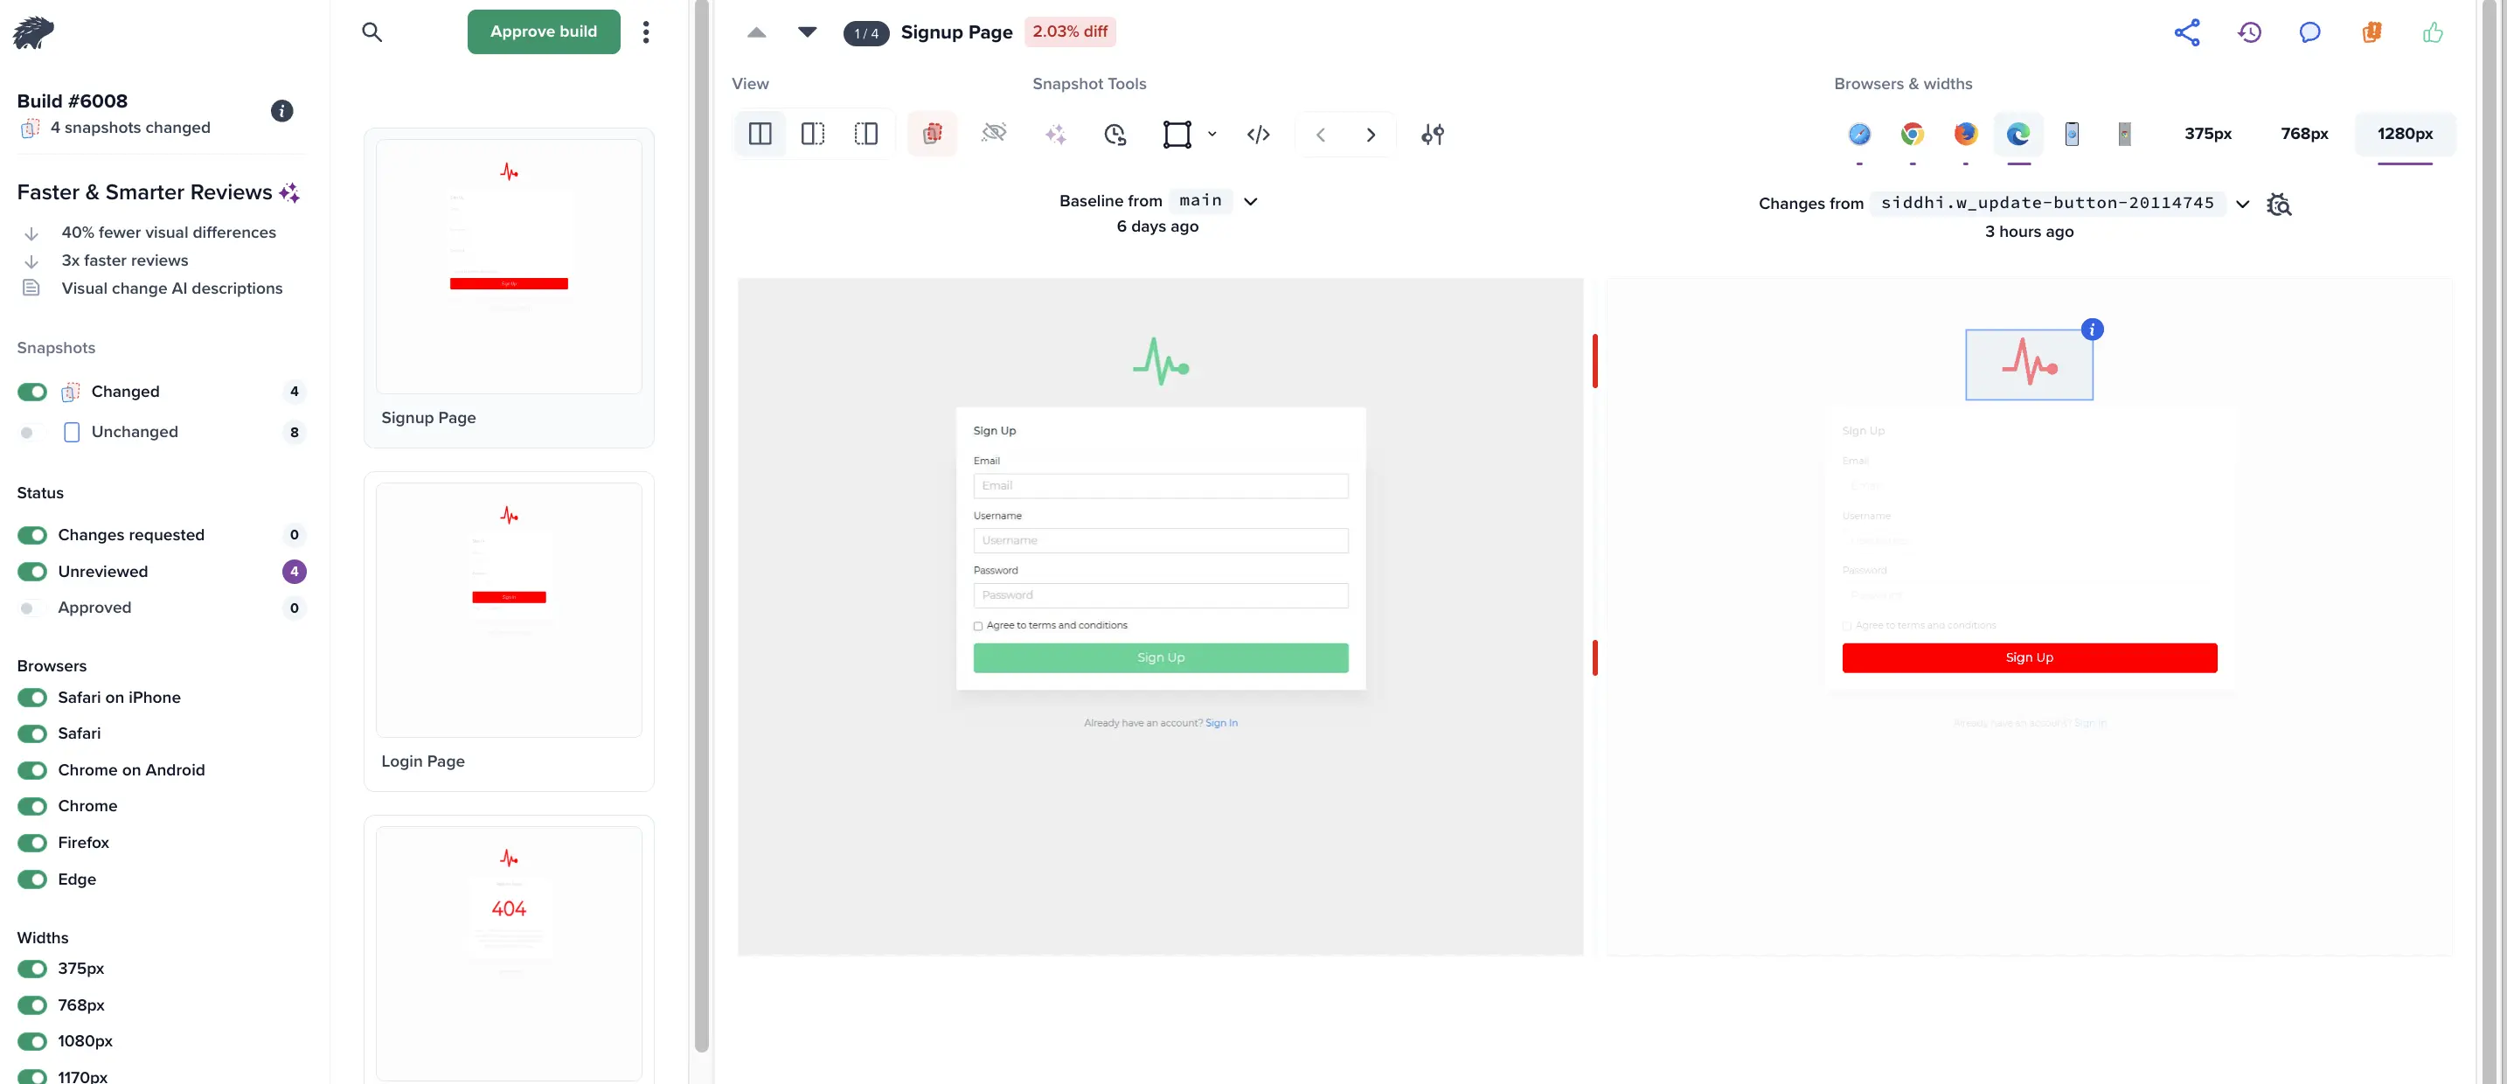
Task: Select side-by-side comparison view
Action: pos(759,133)
